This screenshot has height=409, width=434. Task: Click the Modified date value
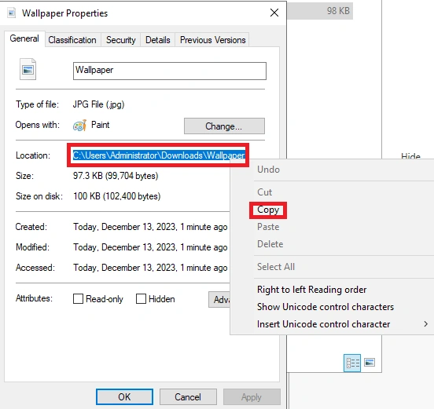tap(150, 247)
